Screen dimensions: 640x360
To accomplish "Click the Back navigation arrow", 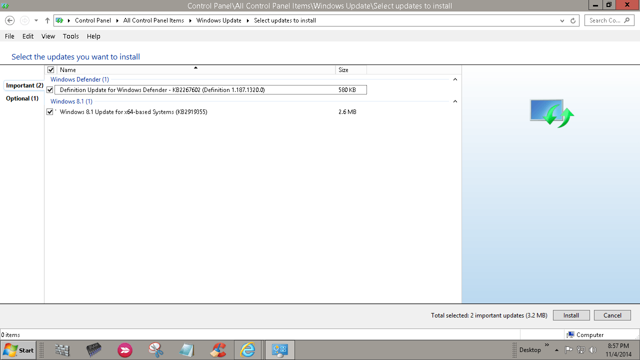I will [9, 20].
